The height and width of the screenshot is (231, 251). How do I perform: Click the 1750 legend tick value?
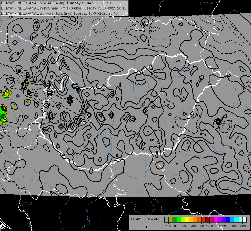[218, 226]
